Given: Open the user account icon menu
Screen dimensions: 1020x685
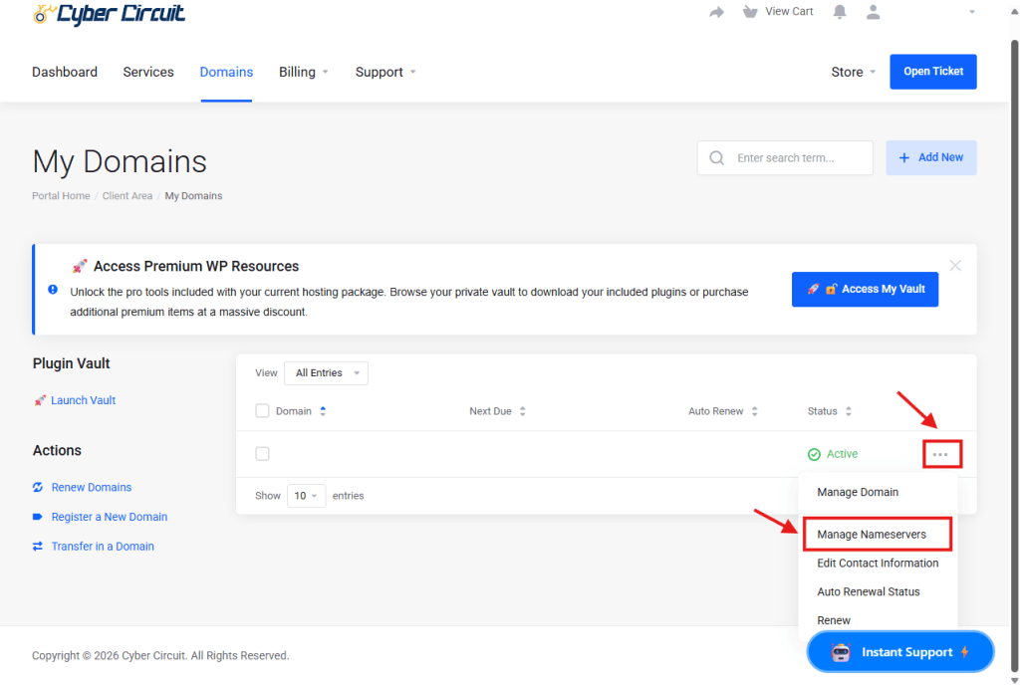Looking at the screenshot, I should click(874, 12).
